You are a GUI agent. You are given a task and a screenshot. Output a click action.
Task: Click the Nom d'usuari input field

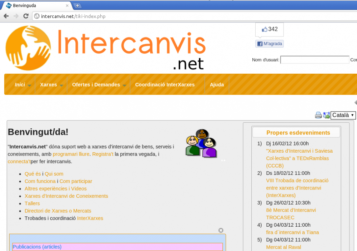tap(315, 60)
